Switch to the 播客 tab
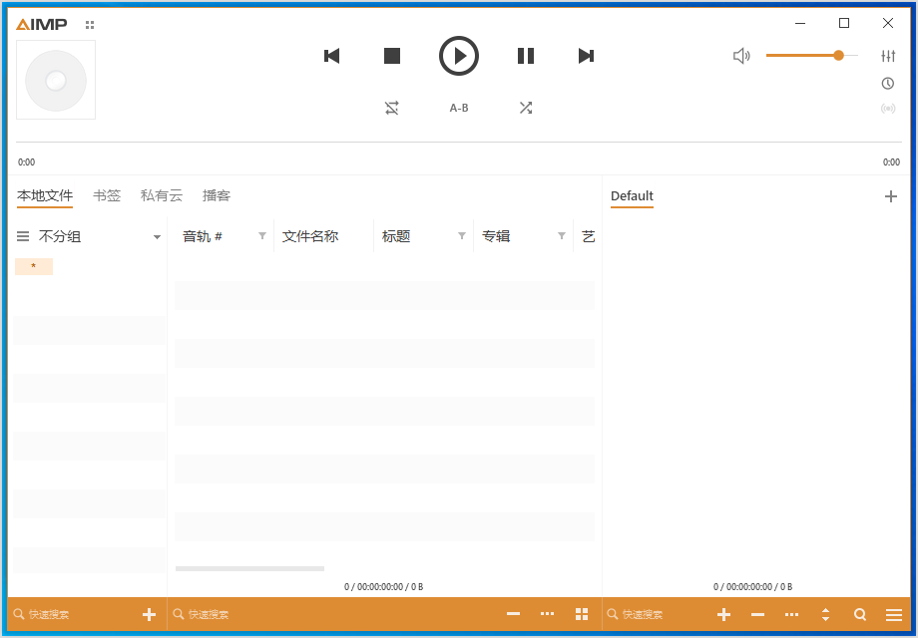 [x=217, y=195]
